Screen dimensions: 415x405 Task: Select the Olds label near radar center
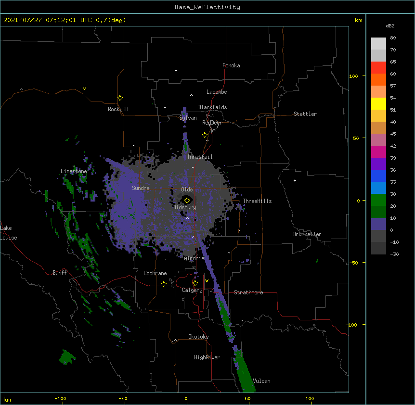187,190
